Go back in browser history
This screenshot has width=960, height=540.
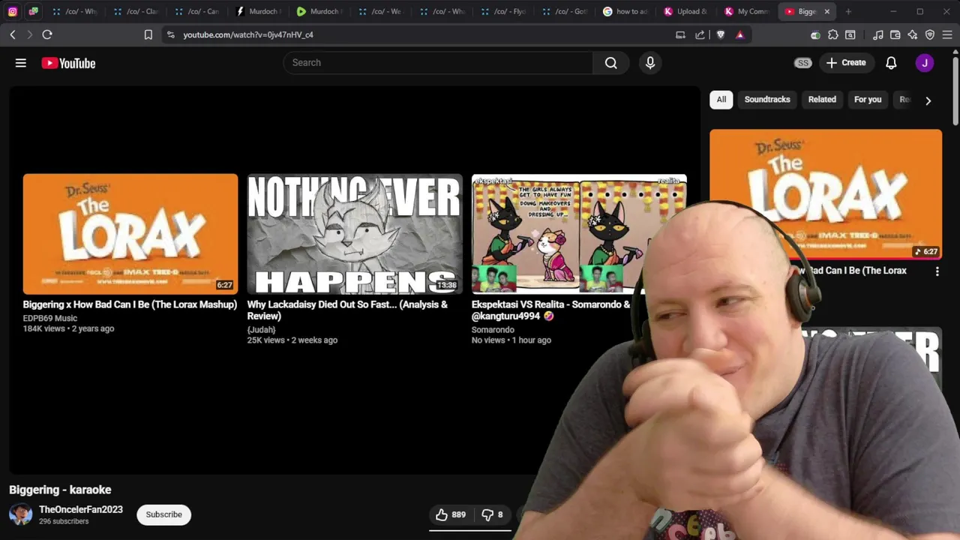coord(13,34)
